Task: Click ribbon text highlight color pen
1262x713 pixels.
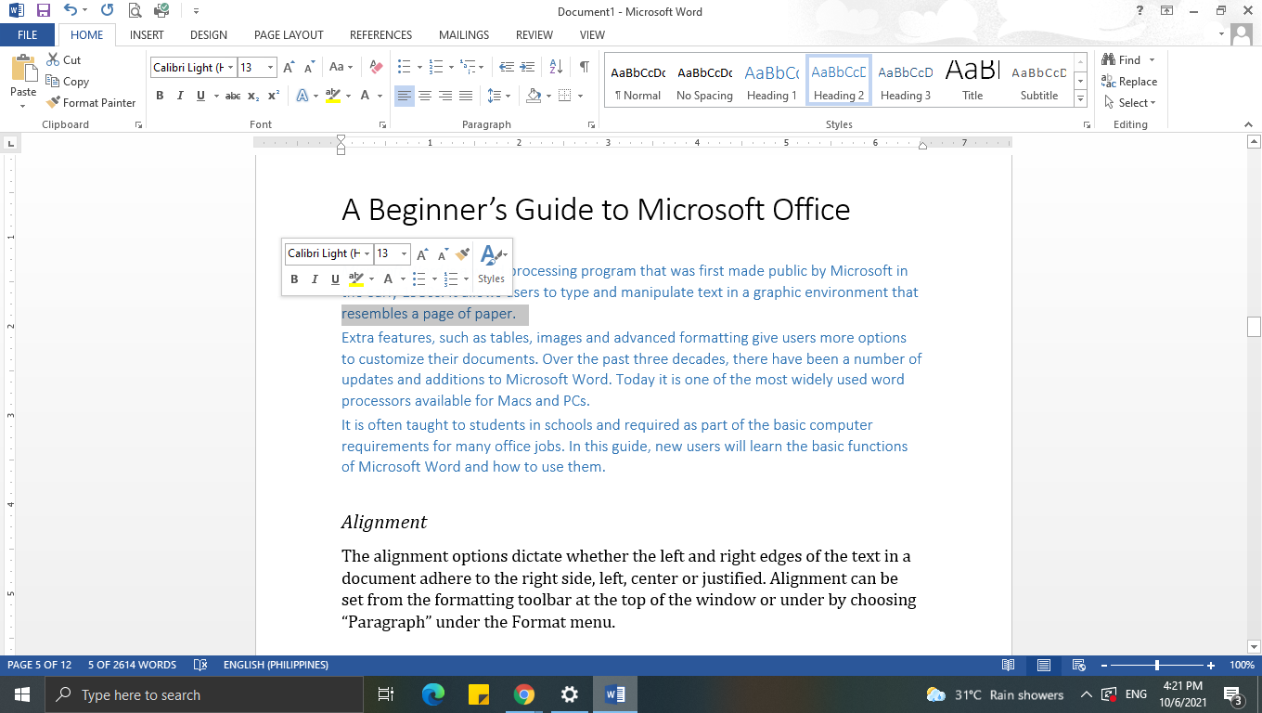Action: 333,96
